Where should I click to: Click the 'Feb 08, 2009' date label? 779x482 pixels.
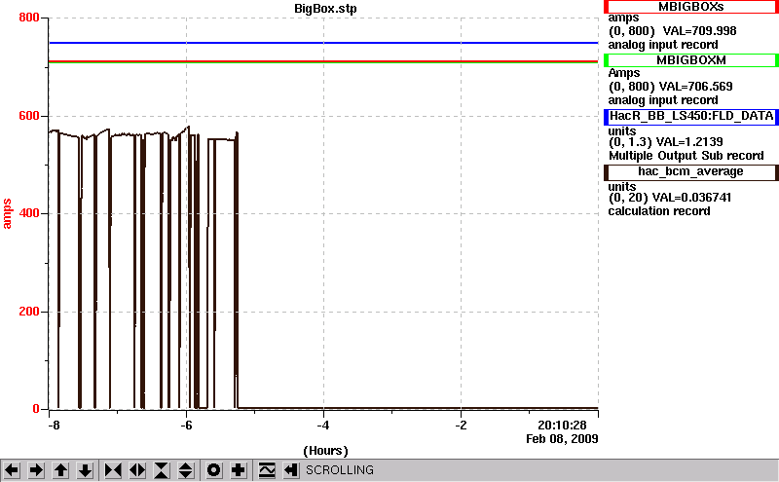click(x=562, y=439)
